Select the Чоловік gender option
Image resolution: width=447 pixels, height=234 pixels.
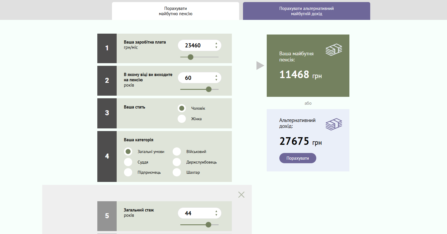(182, 108)
